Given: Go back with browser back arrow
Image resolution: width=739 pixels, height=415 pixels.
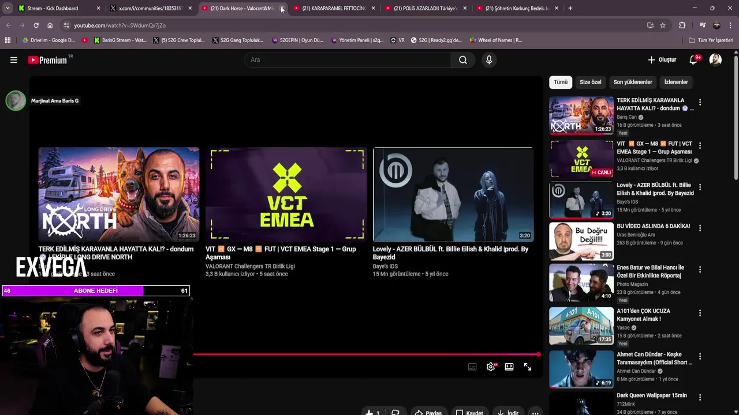Looking at the screenshot, I should coord(8,25).
